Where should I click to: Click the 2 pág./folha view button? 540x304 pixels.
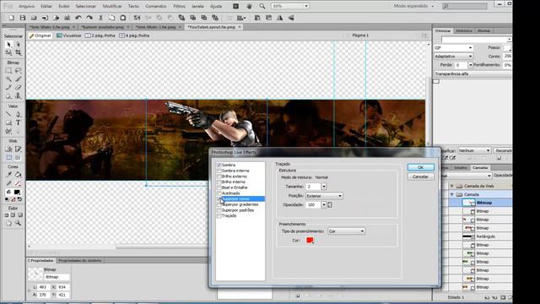coord(100,35)
